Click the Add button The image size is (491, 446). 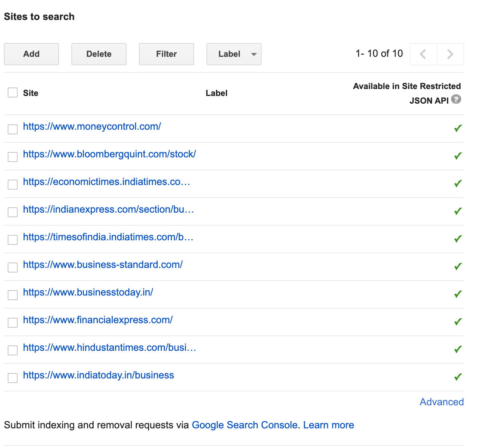coord(31,54)
